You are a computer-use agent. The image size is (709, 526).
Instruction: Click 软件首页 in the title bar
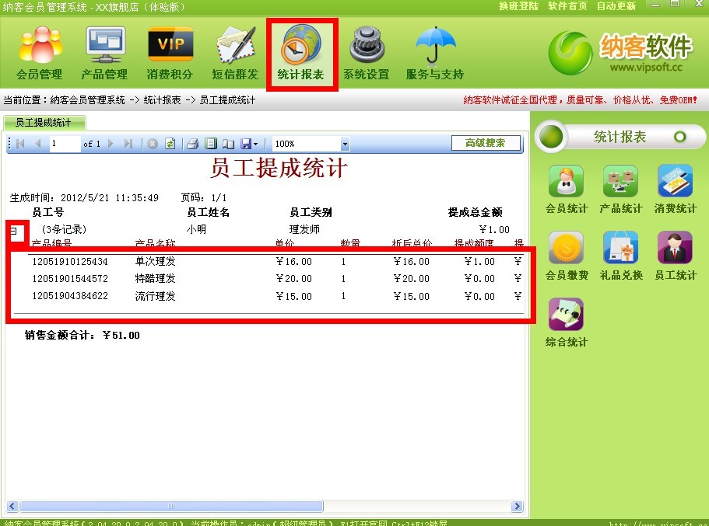567,5
